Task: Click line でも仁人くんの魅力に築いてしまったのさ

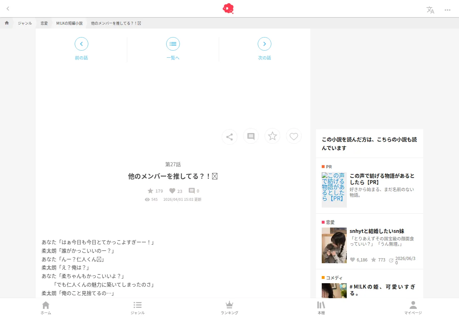Action: (x=103, y=285)
